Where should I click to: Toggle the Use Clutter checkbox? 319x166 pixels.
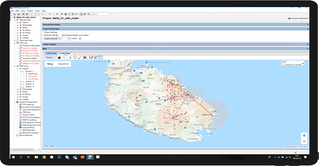click(80, 39)
